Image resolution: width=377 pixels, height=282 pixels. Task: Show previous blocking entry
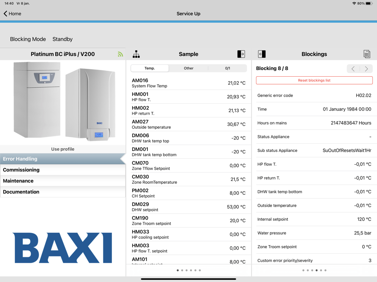coord(353,69)
